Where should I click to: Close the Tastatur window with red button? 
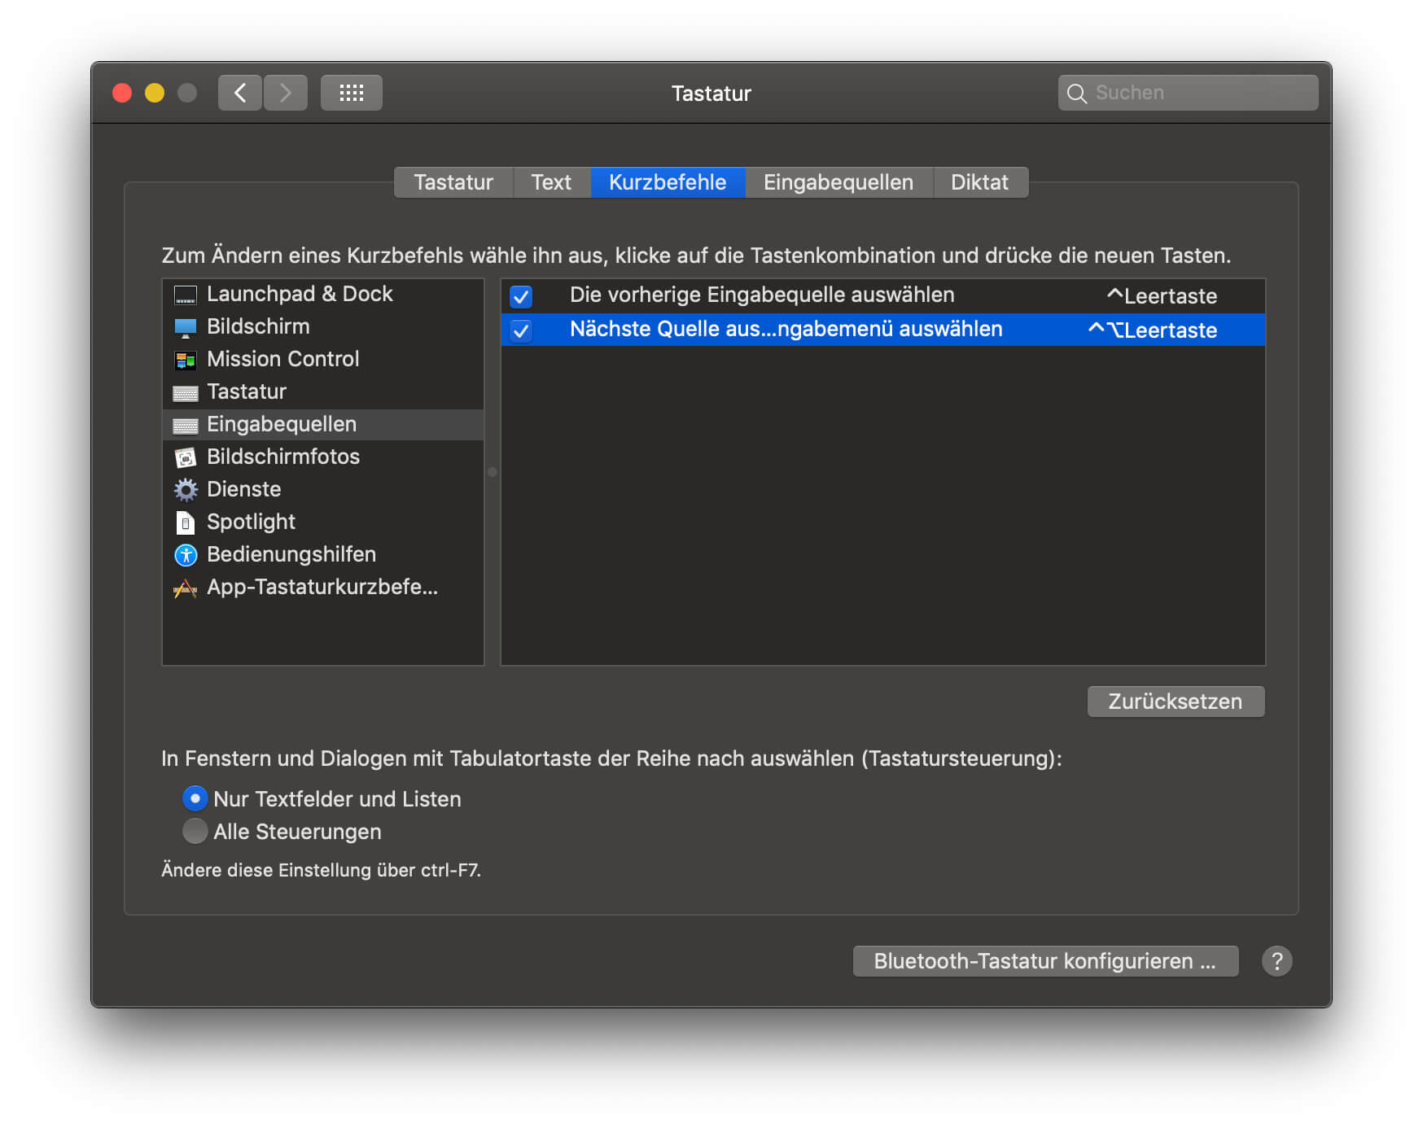click(122, 93)
